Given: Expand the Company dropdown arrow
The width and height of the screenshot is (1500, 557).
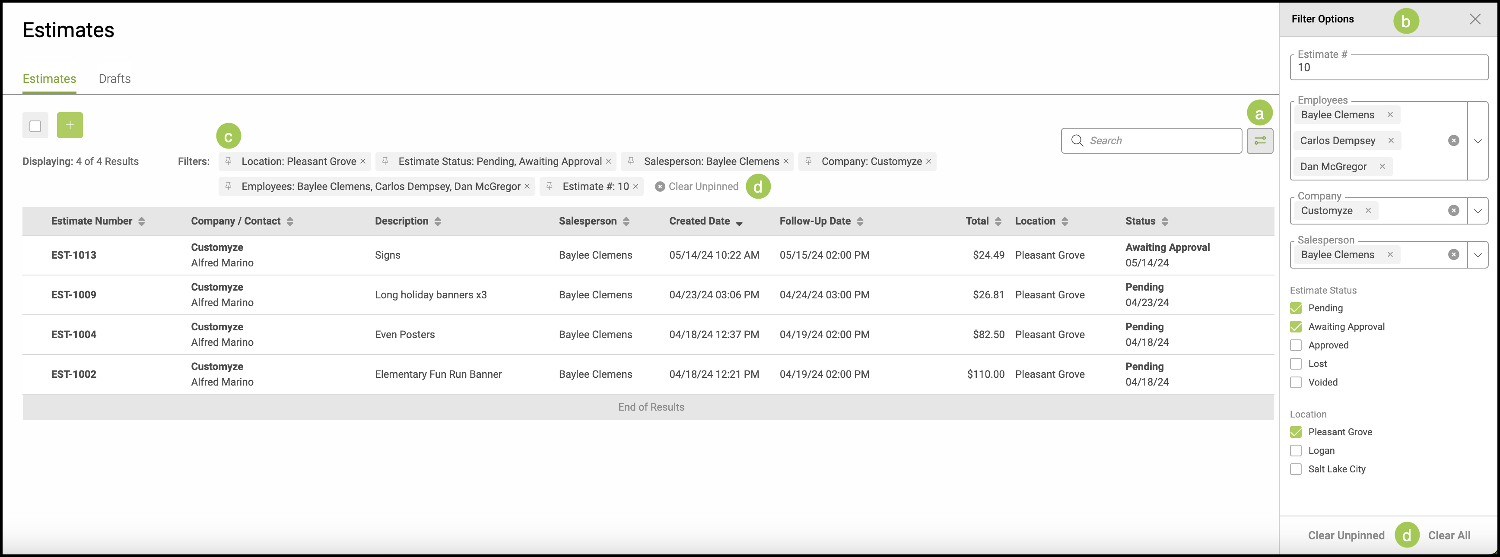Looking at the screenshot, I should (x=1478, y=211).
